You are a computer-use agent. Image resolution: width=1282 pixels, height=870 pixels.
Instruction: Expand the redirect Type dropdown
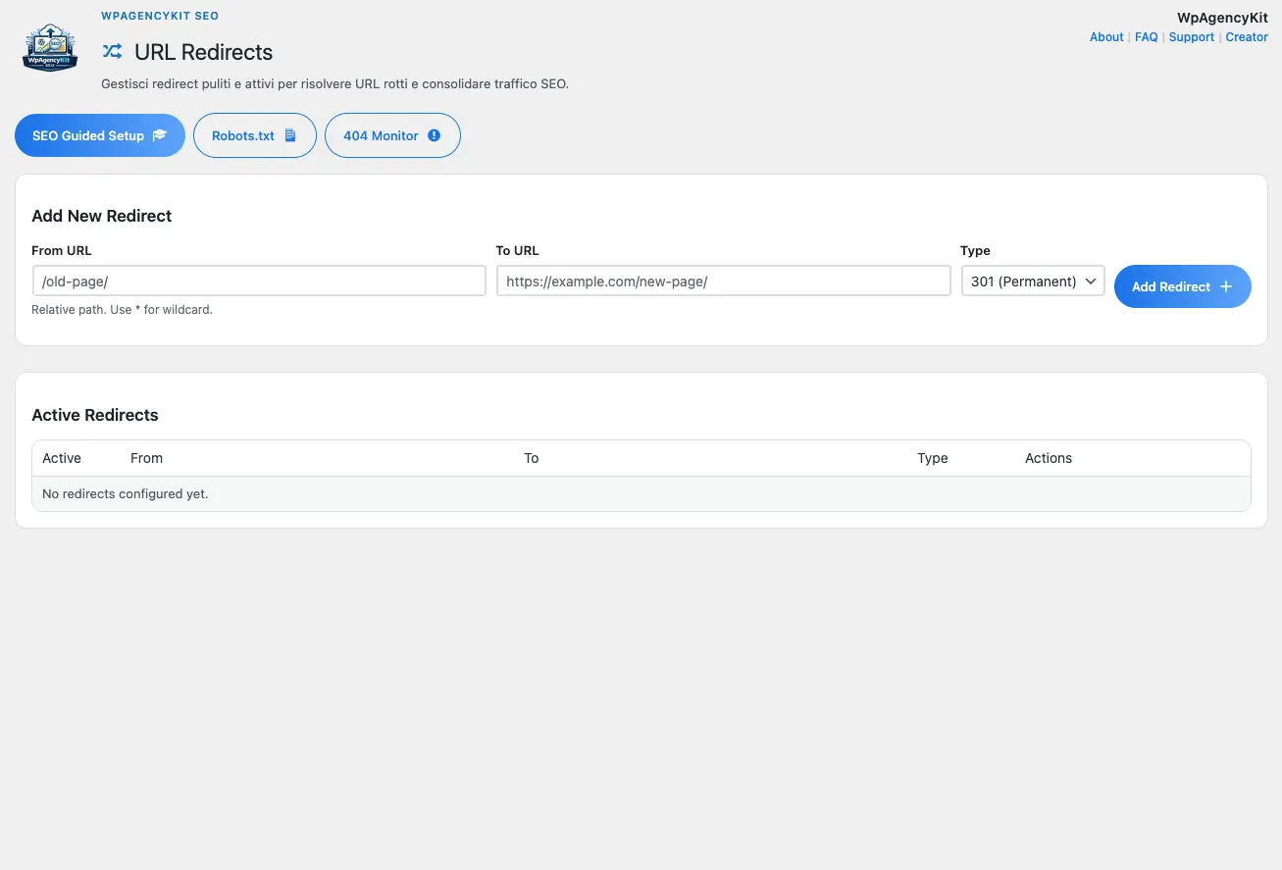coord(1033,281)
